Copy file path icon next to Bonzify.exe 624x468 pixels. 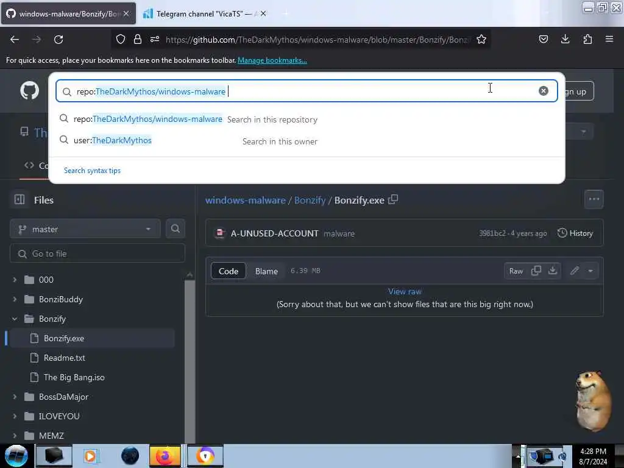(x=393, y=199)
